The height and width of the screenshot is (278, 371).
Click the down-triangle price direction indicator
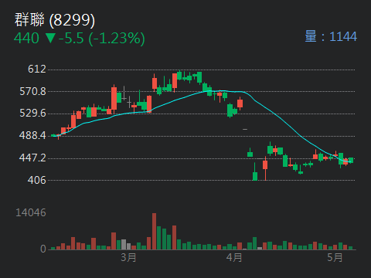point(50,39)
